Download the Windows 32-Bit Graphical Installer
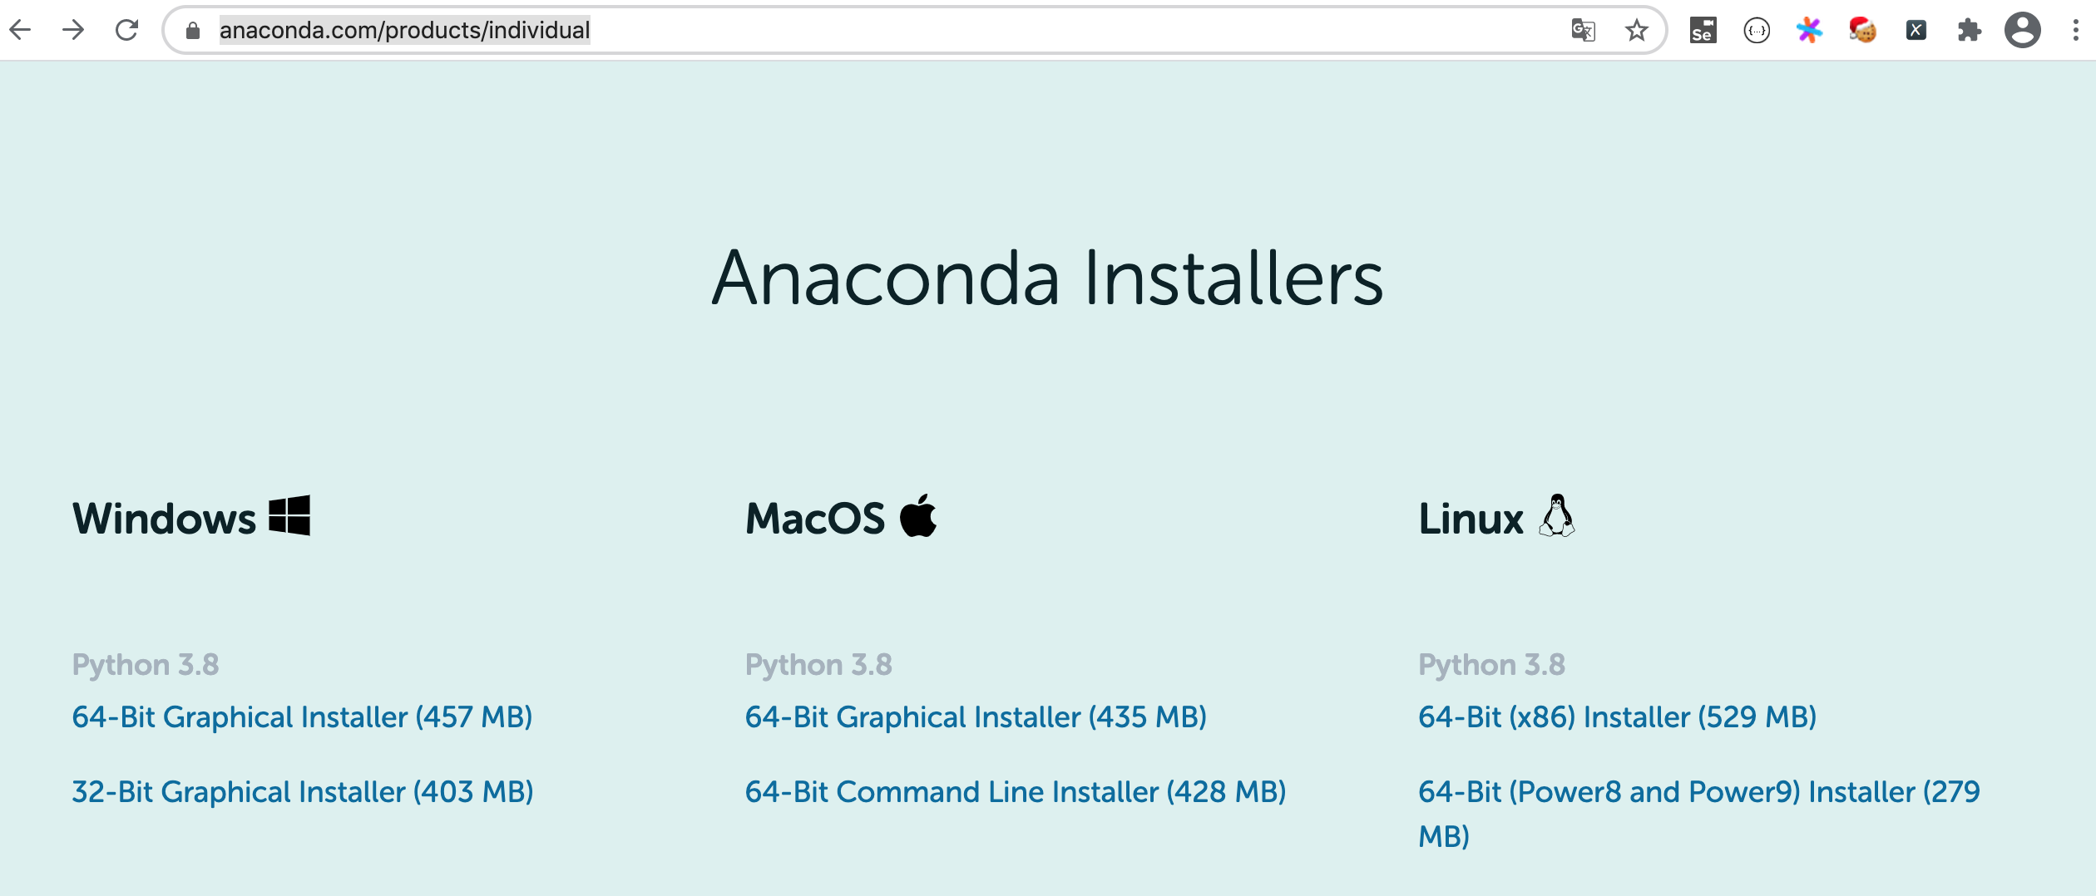The image size is (2096, 896). (303, 791)
